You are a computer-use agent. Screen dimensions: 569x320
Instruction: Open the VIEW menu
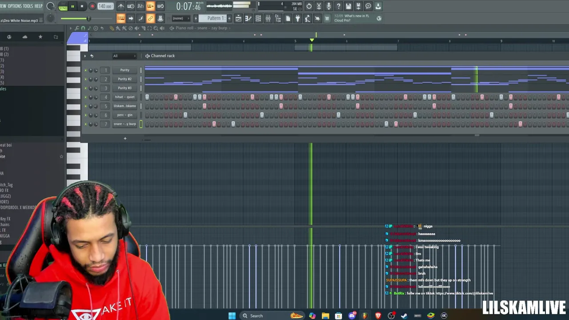click(3, 6)
